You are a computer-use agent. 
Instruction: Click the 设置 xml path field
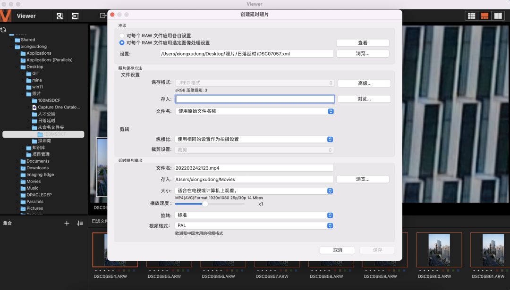(246, 54)
